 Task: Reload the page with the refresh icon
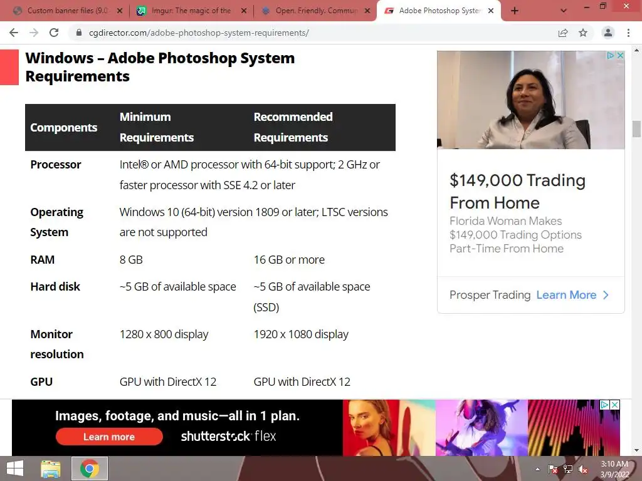tap(54, 33)
